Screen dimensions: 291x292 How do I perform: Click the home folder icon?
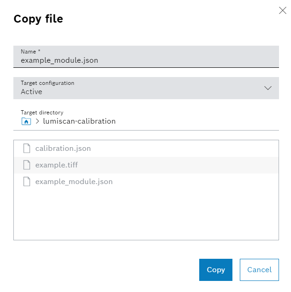(x=26, y=121)
